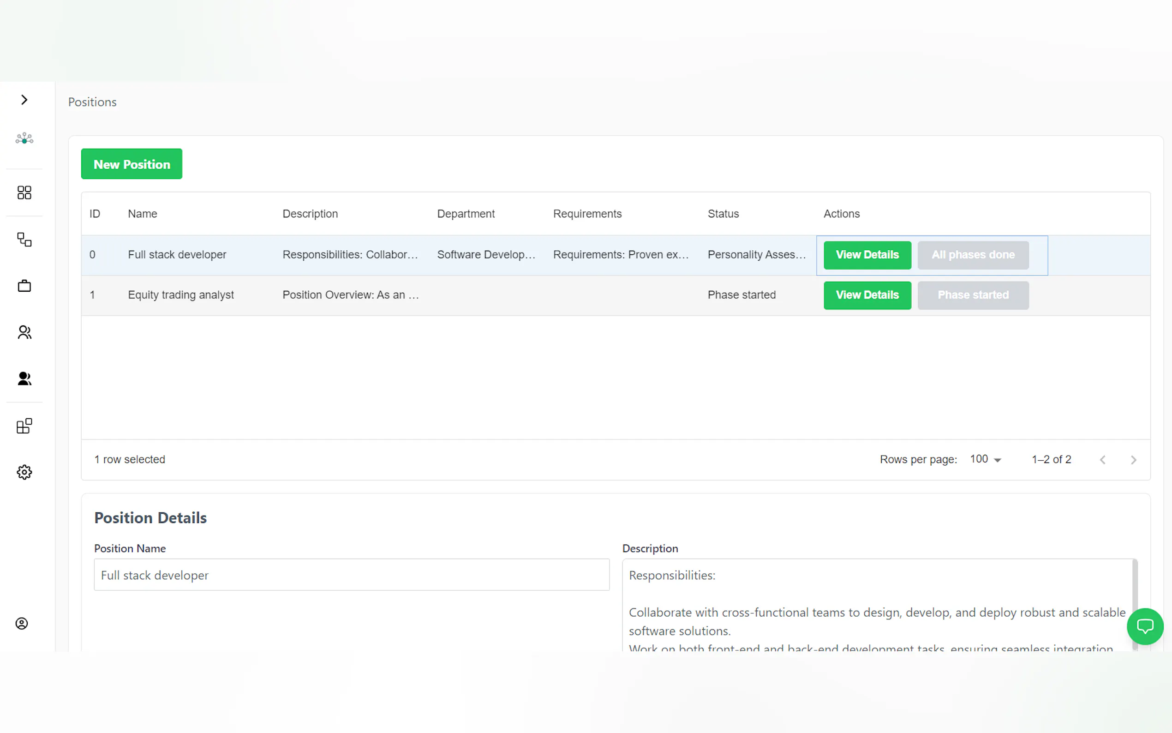Screen dimensions: 1172x733
Task: Click the app logo icon in sidebar
Action: click(24, 138)
